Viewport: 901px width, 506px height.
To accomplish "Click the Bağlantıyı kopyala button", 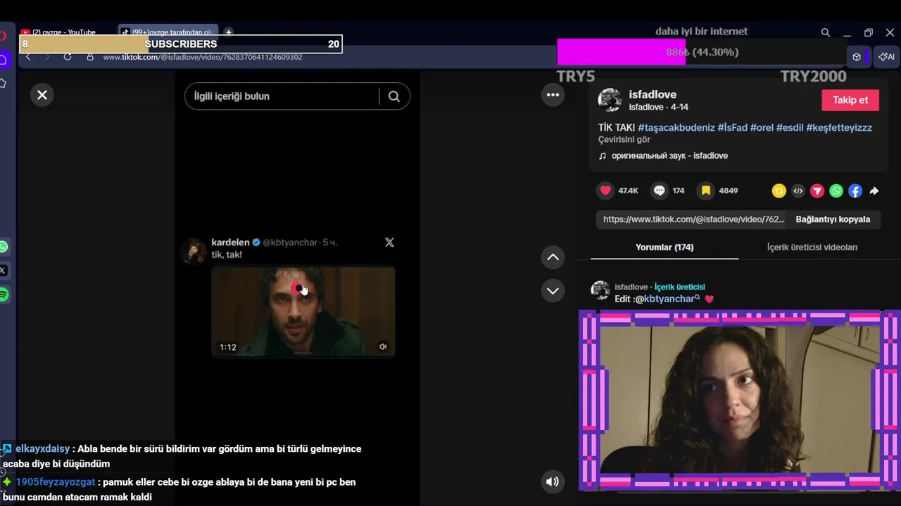I will pyautogui.click(x=833, y=219).
